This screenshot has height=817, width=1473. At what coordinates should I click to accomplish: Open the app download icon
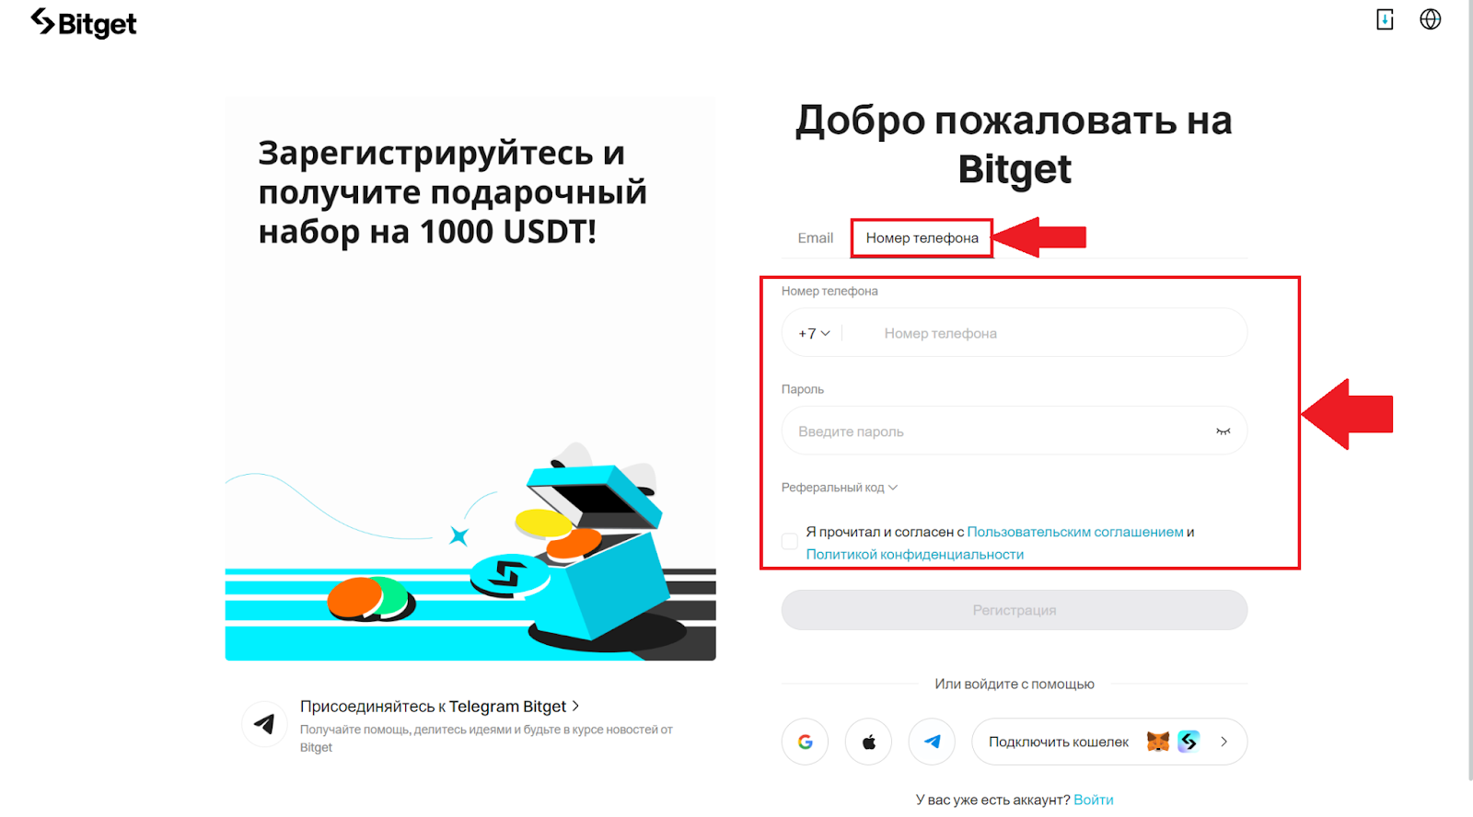[x=1385, y=19]
